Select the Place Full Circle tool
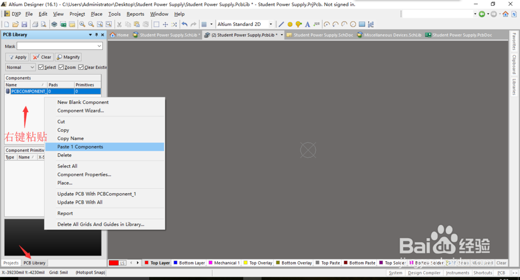Viewport: 520px width, 280px height. pyautogui.click(x=353, y=24)
